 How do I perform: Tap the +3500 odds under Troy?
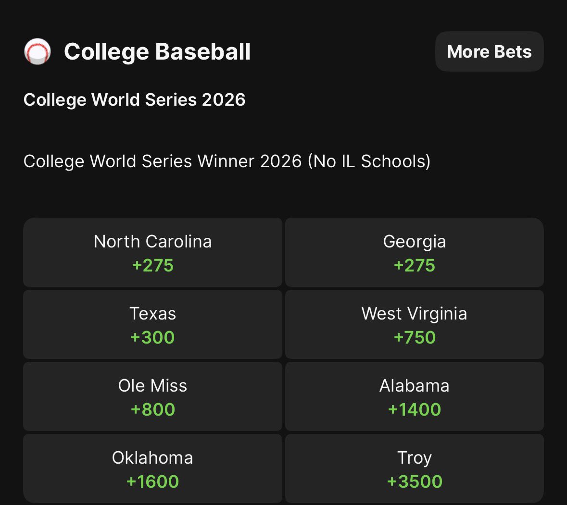point(415,481)
